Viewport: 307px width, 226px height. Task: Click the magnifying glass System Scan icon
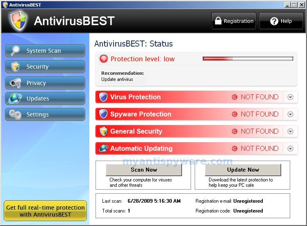click(x=15, y=51)
